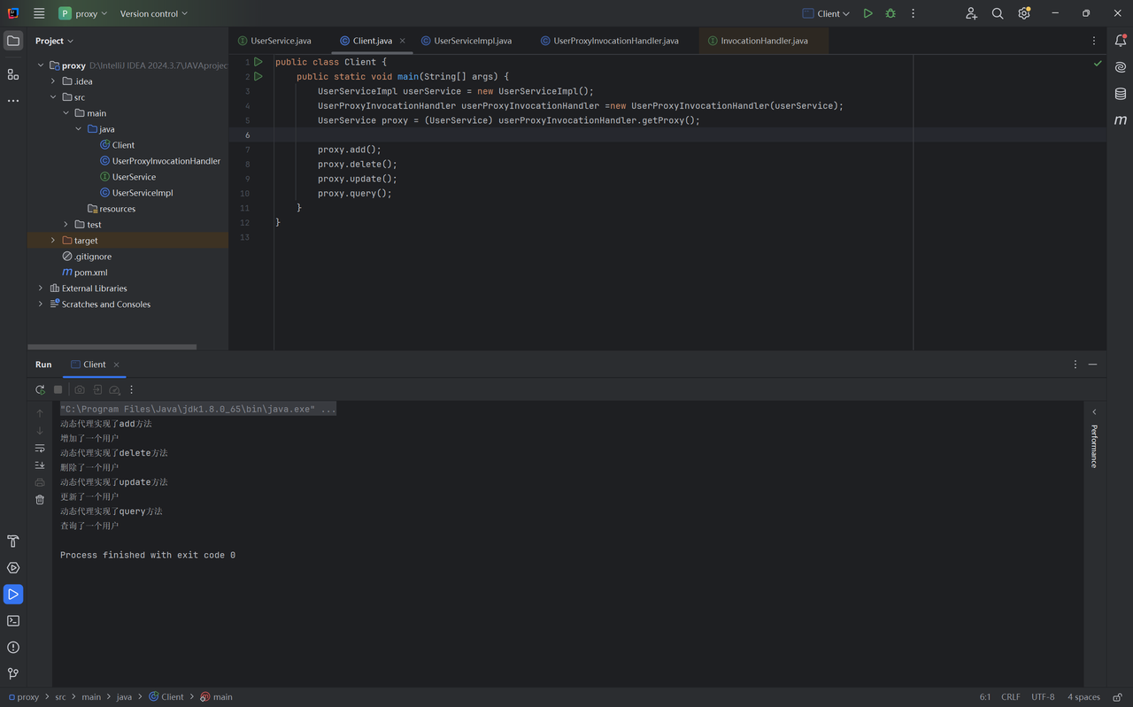The image size is (1133, 707).
Task: Click the project tree horizontal scrollbar
Action: 112,347
